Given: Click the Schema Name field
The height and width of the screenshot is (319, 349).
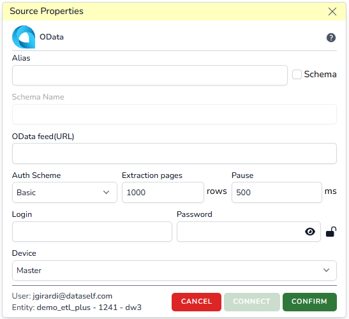Looking at the screenshot, I should point(174,114).
